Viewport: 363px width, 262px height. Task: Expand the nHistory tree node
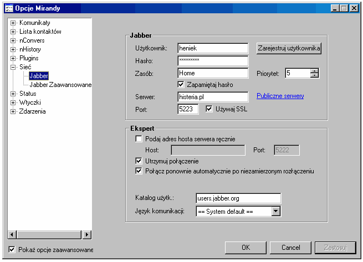(13, 49)
